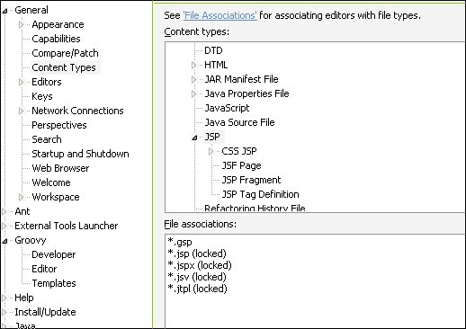This screenshot has height=329, width=466.
Task: Select External Tools Launcher category
Action: pos(67,226)
